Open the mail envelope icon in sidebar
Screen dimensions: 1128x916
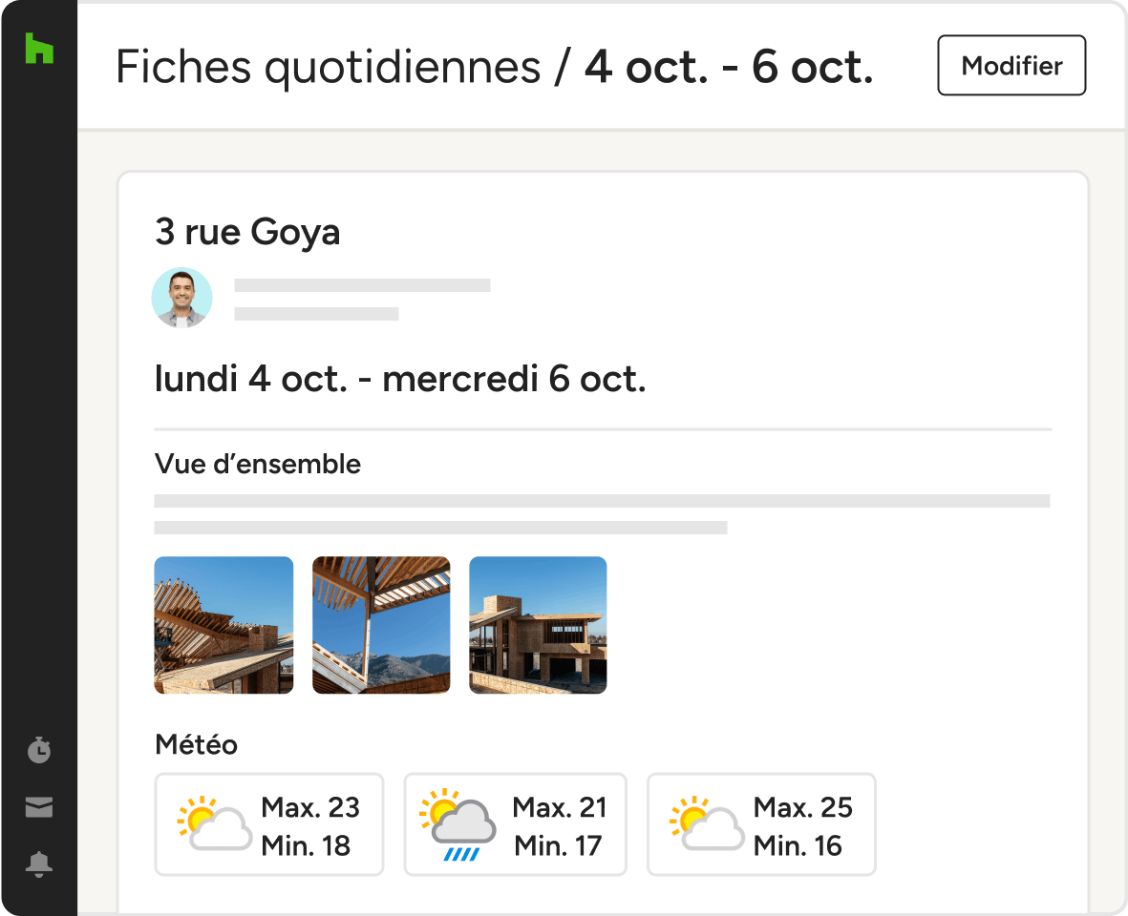click(39, 807)
